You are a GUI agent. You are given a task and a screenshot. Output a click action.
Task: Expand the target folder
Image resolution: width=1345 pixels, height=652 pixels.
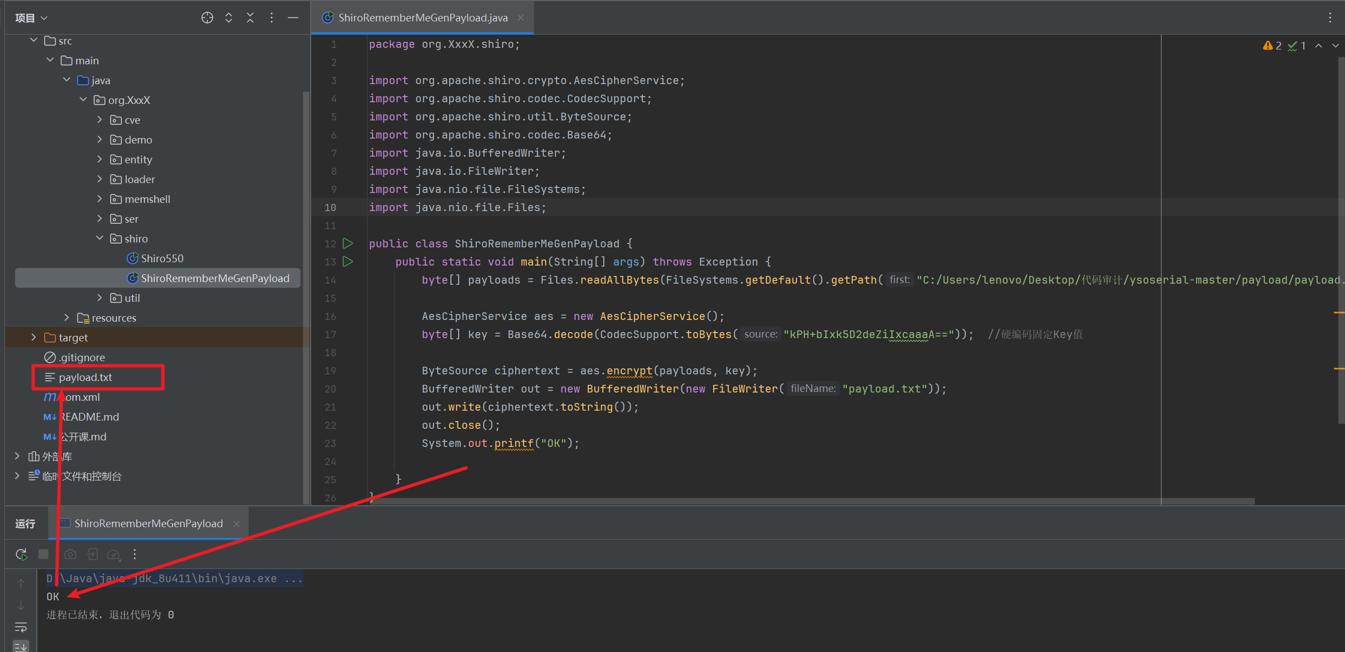coord(34,338)
